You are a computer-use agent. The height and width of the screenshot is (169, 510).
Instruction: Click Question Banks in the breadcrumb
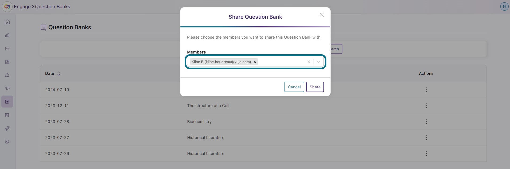[53, 7]
